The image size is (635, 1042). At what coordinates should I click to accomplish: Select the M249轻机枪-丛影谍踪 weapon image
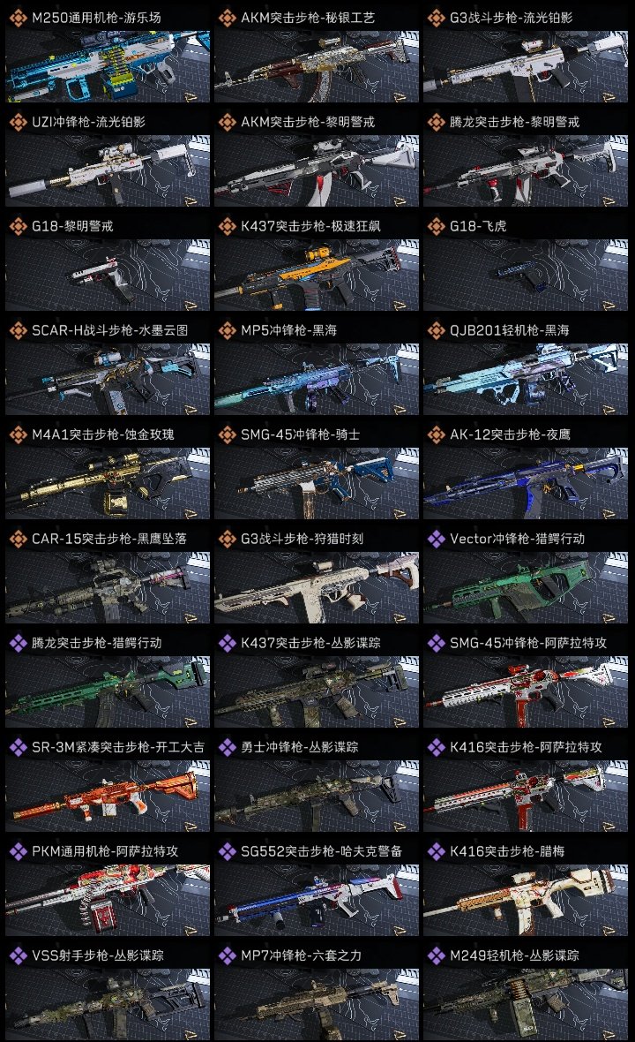tap(526, 1005)
